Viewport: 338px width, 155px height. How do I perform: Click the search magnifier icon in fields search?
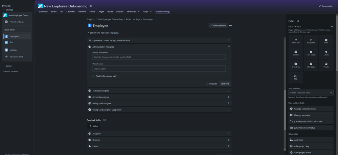331,93
